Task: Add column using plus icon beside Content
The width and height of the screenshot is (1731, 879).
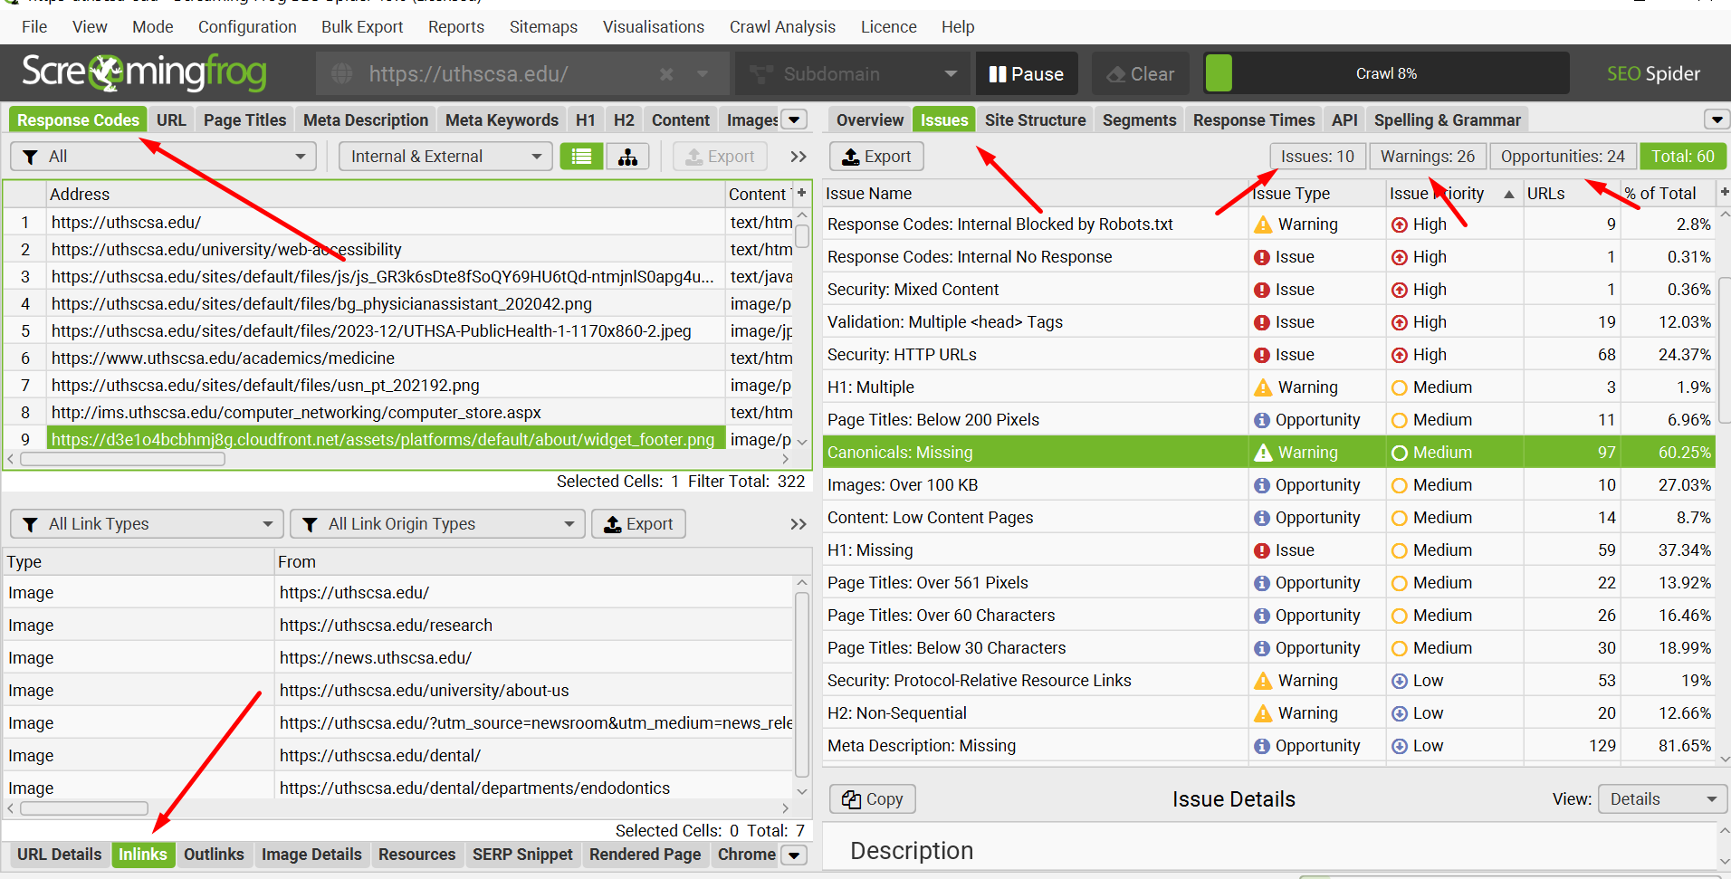Action: tap(801, 193)
